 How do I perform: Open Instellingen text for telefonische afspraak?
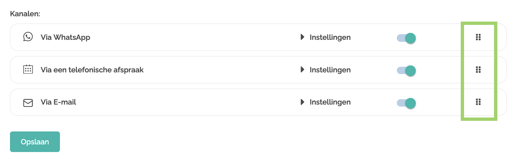(x=330, y=70)
